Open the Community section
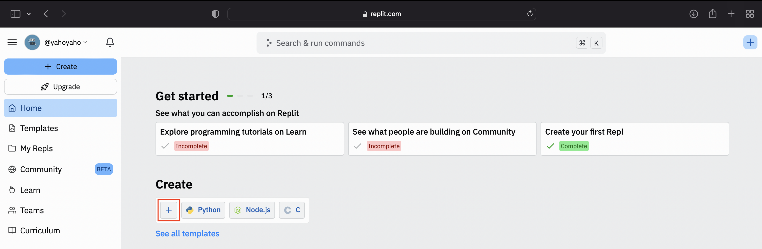The image size is (762, 249). [x=41, y=169]
